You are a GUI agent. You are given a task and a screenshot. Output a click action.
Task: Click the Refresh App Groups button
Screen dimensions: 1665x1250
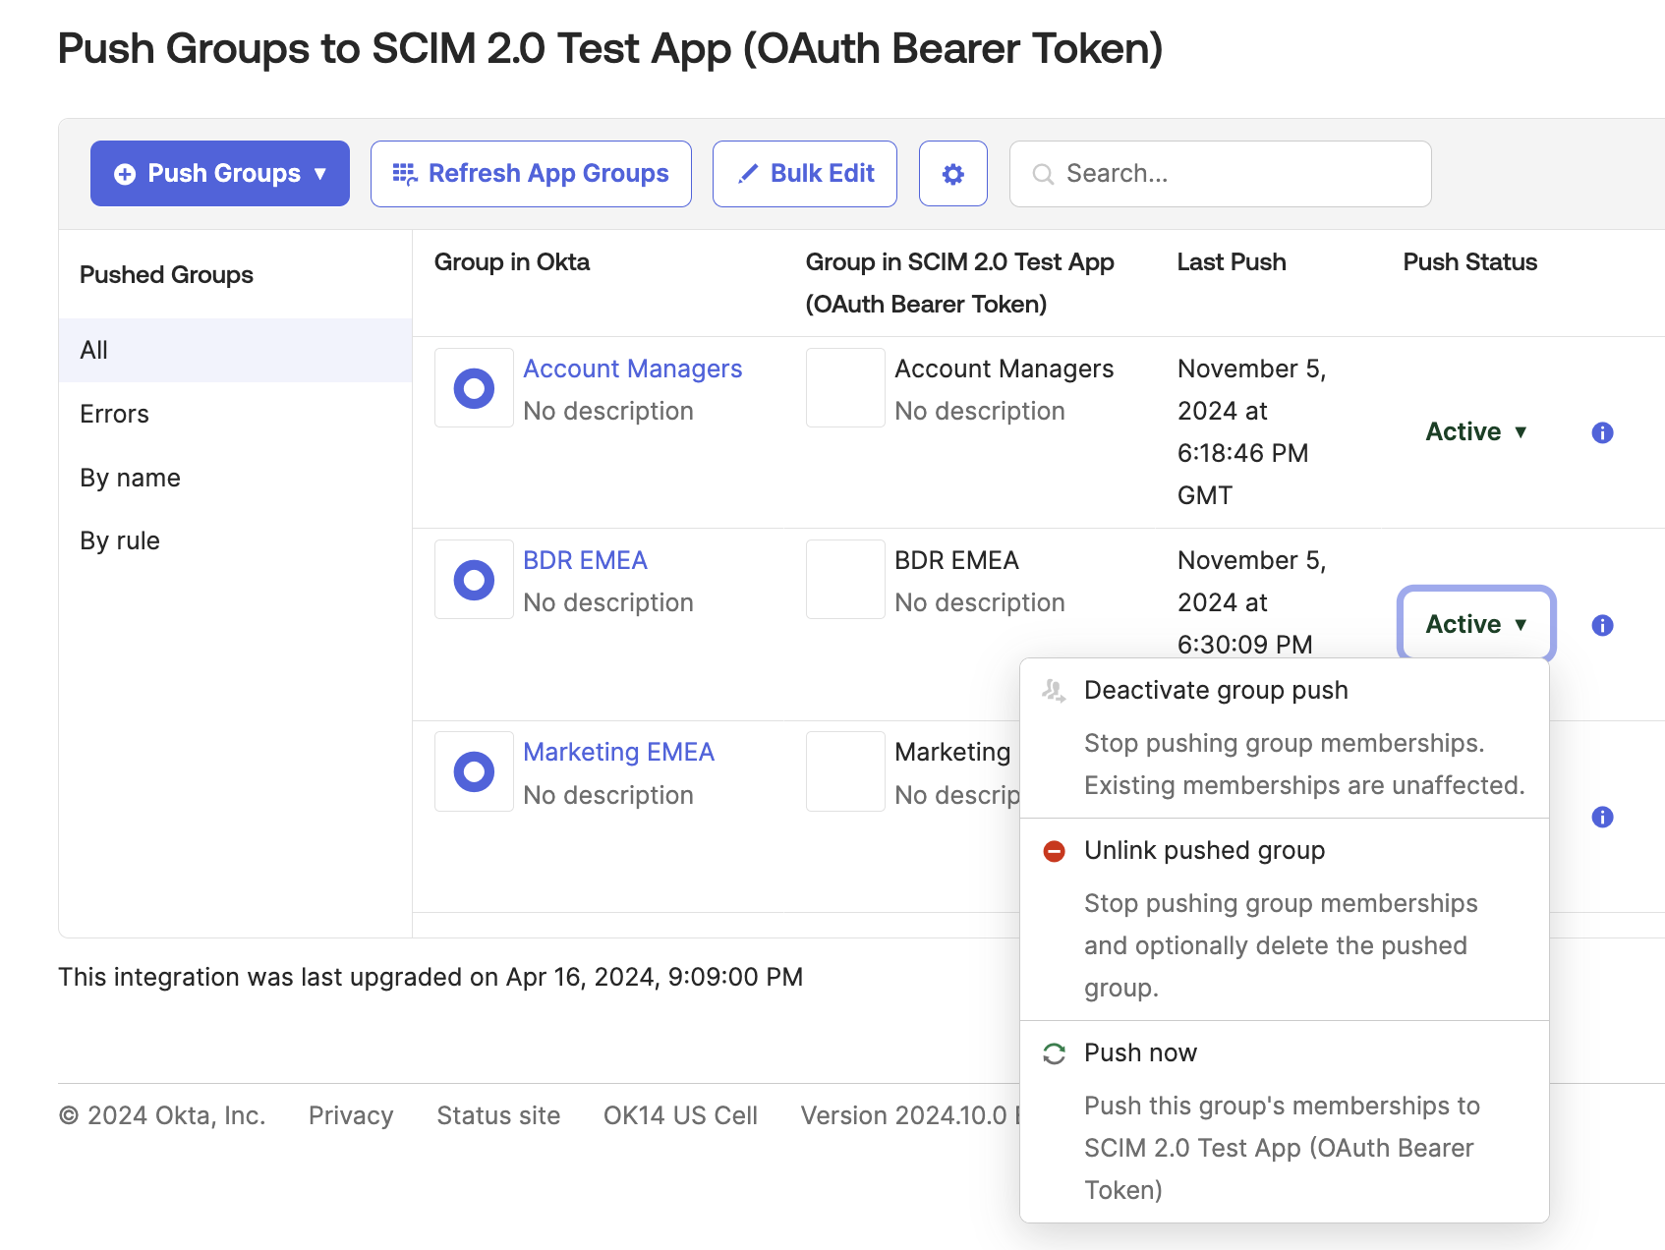531,174
